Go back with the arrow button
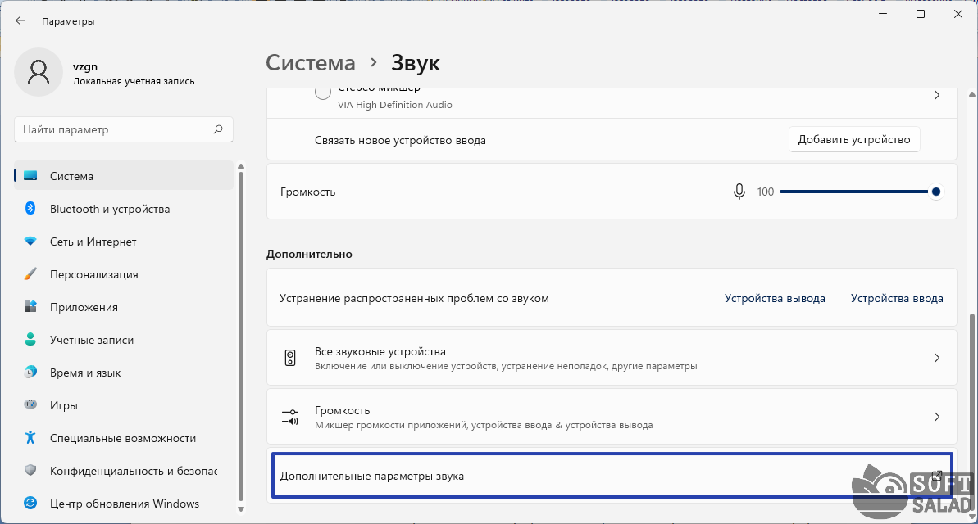The height and width of the screenshot is (524, 978). (20, 20)
